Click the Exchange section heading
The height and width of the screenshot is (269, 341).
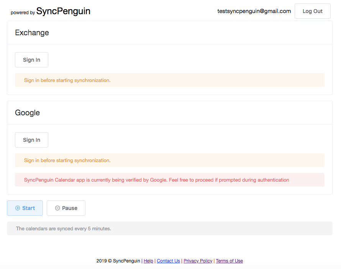click(x=32, y=33)
